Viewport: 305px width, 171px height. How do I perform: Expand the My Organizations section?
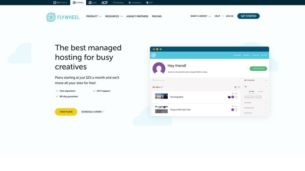coord(256,108)
